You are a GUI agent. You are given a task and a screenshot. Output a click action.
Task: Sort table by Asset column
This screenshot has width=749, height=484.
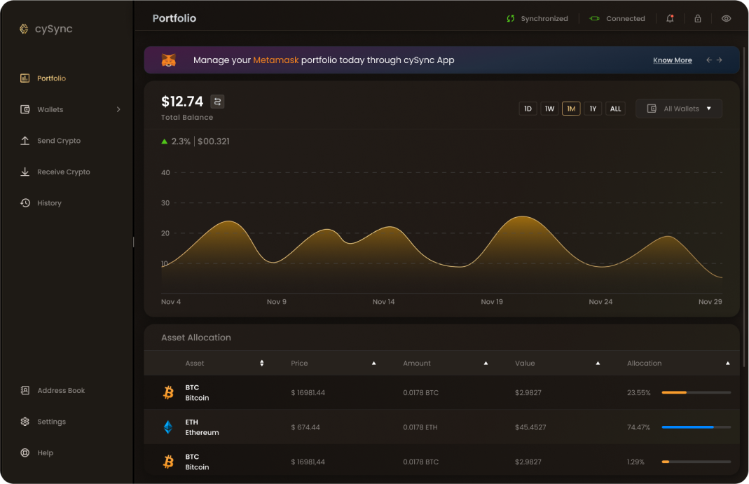(x=261, y=363)
